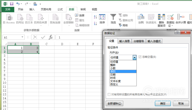Screen dimensions: 192x110
Task: Open the Name Box dropdown arrow
Action: 22,37
